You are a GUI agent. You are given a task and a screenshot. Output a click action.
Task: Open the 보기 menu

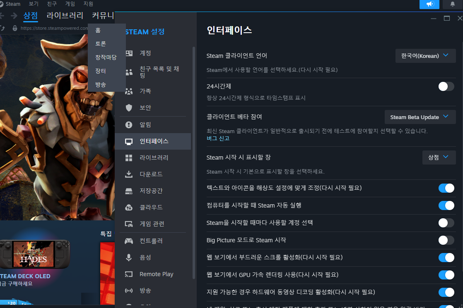(34, 4)
